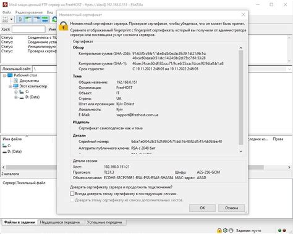Collapse the Рабочий стол tree node
The image size is (293, 234).
click(x=4, y=75)
